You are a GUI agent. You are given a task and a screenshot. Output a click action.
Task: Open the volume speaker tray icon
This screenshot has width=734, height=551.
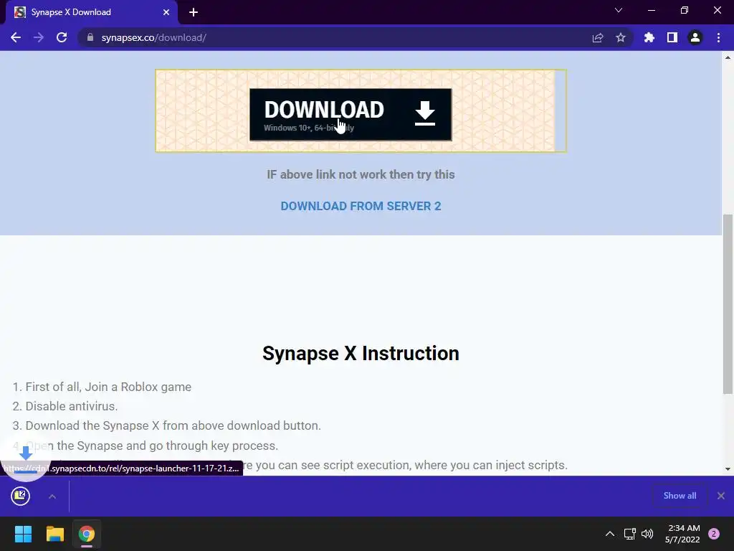tap(647, 534)
